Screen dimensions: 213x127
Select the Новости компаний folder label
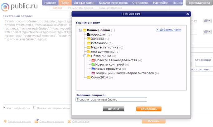[110, 64]
